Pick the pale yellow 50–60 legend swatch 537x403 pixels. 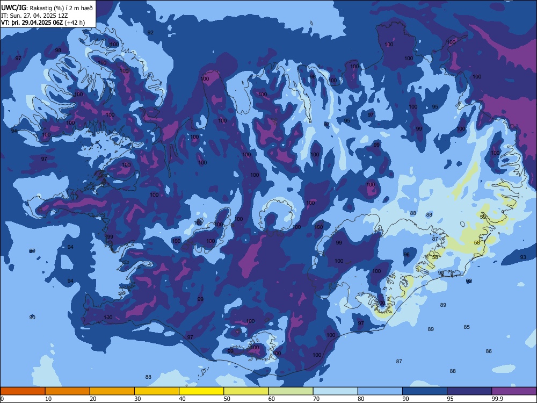pos(246,391)
